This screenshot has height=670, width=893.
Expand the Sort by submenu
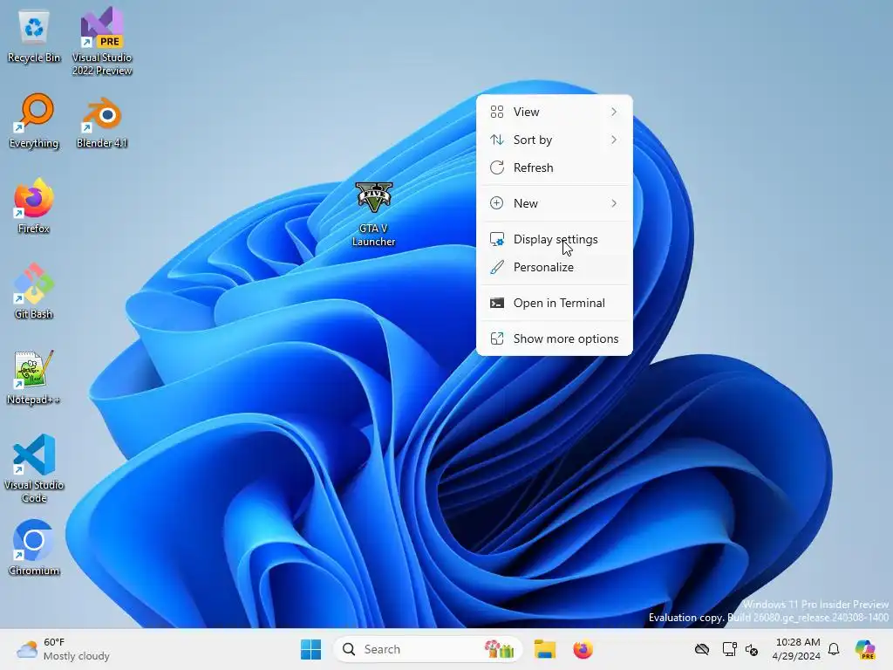(x=554, y=140)
